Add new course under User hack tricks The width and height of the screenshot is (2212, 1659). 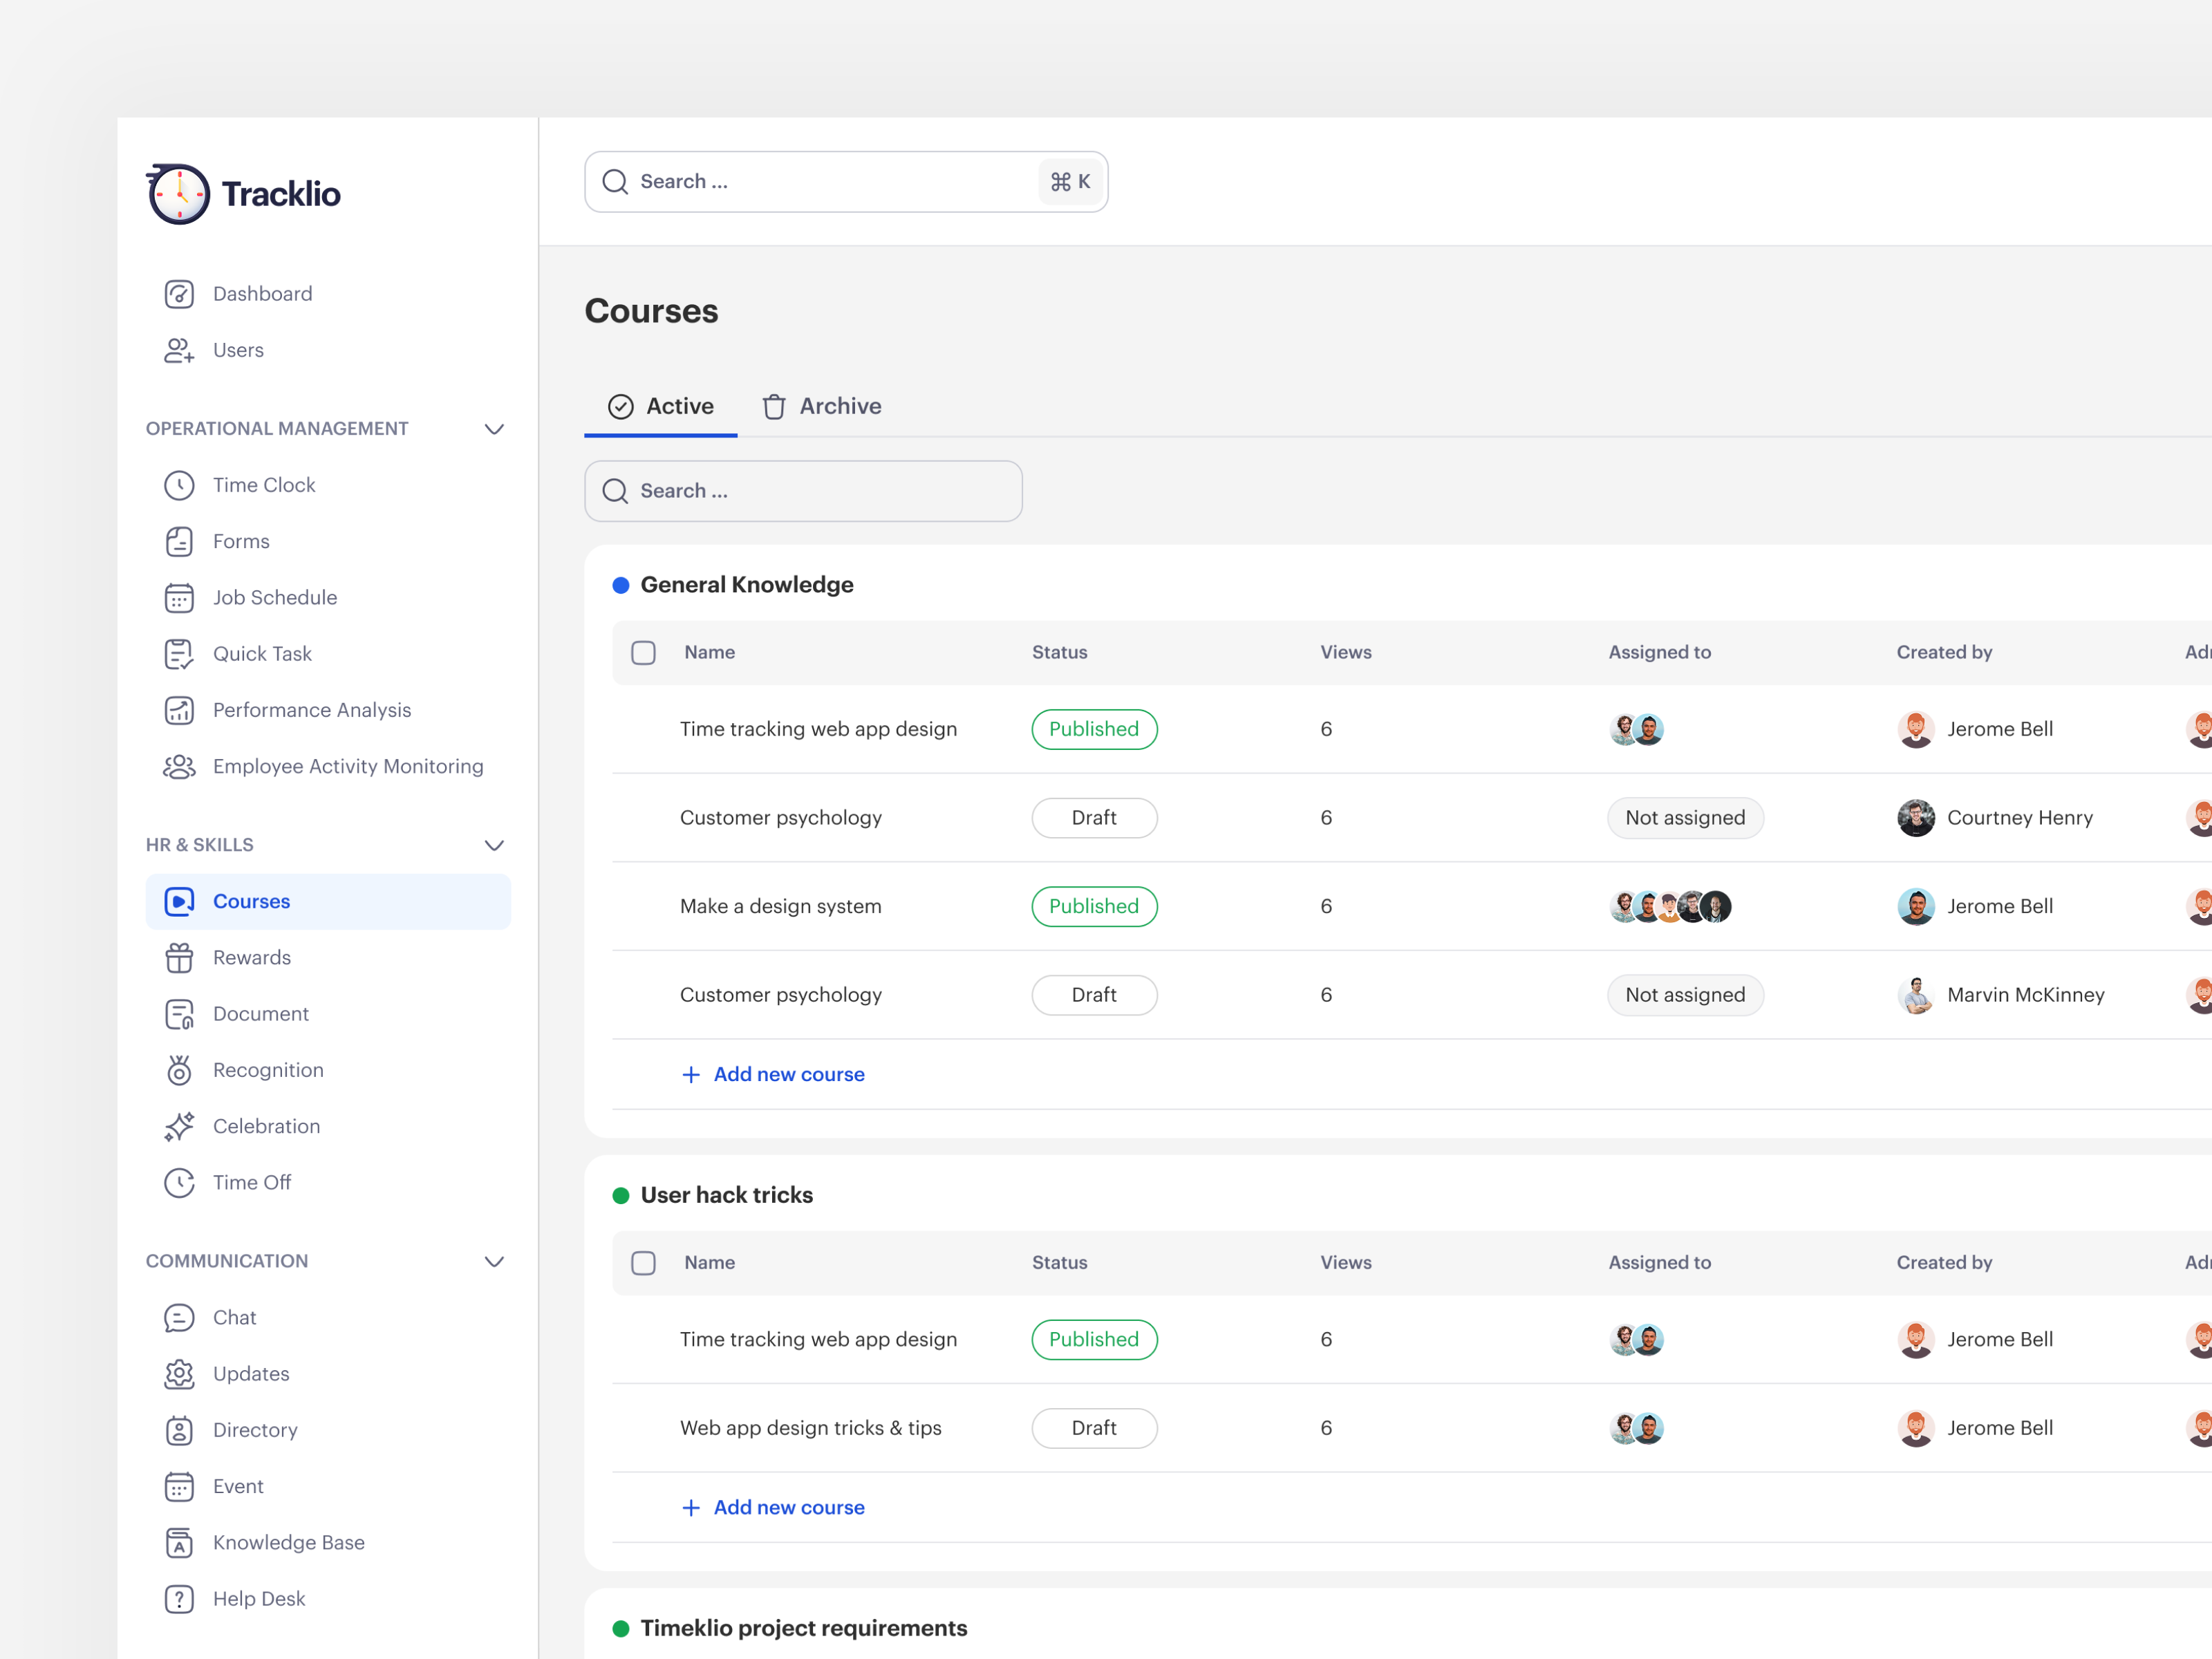tap(773, 1507)
